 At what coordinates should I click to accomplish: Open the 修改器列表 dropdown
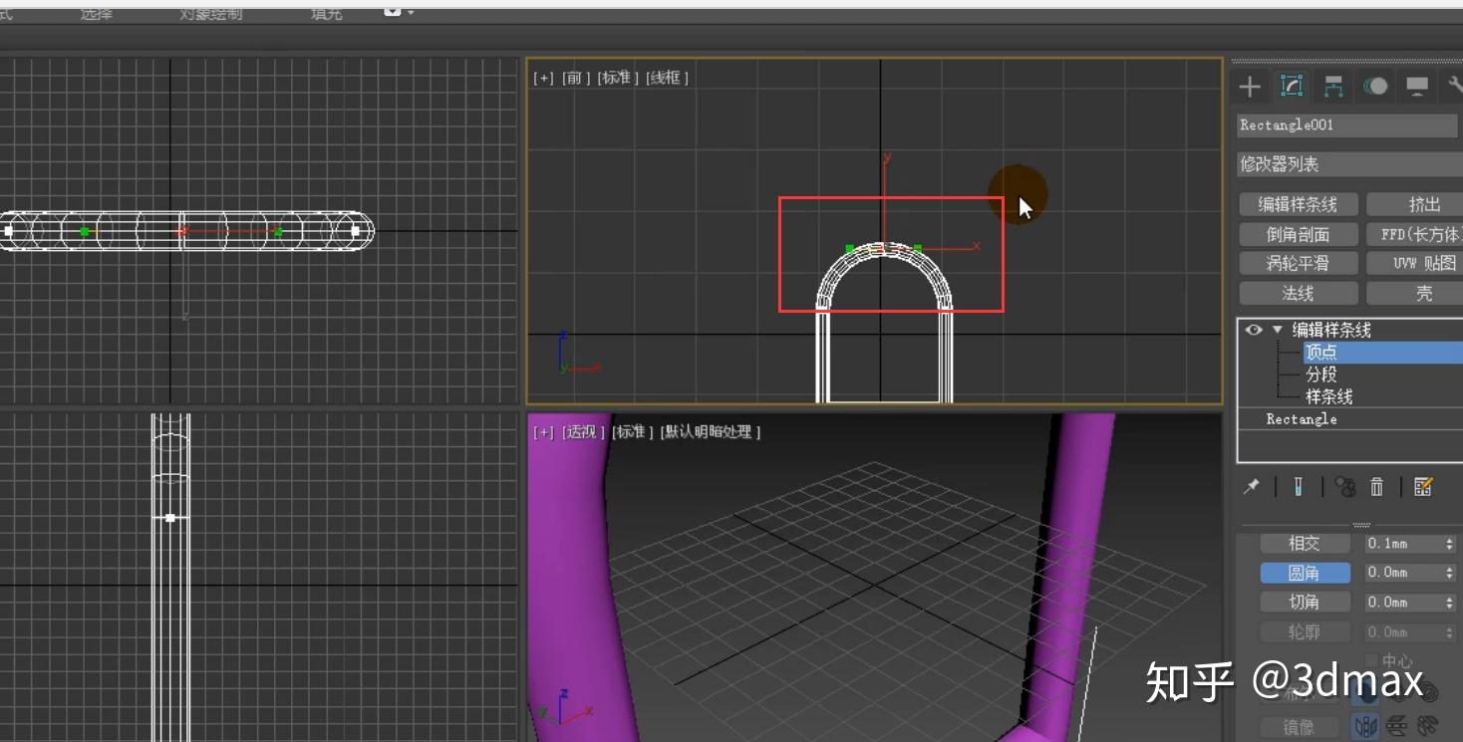pyautogui.click(x=1349, y=164)
